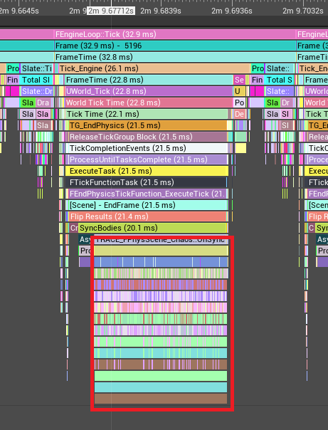Click ReleaseTickGroup Block (21.5 ms) event
Screen dimensions: 328x430
148,137
